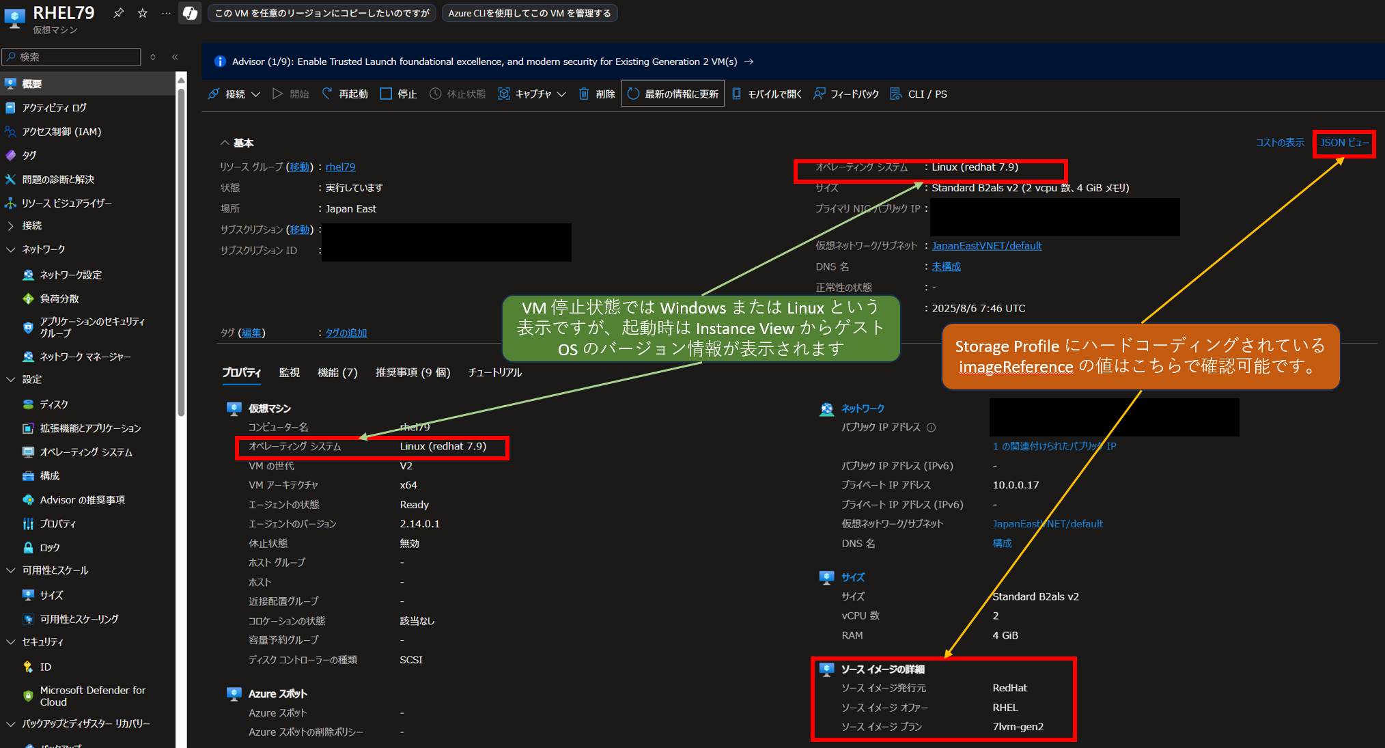Image resolution: width=1385 pixels, height=748 pixels.
Task: Open the Copilot icon in the header
Action: coord(190,13)
